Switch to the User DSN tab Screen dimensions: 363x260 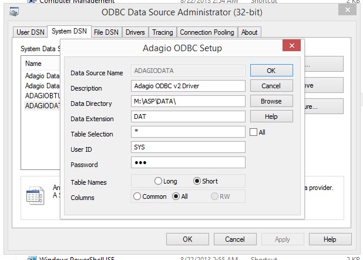coord(30,32)
